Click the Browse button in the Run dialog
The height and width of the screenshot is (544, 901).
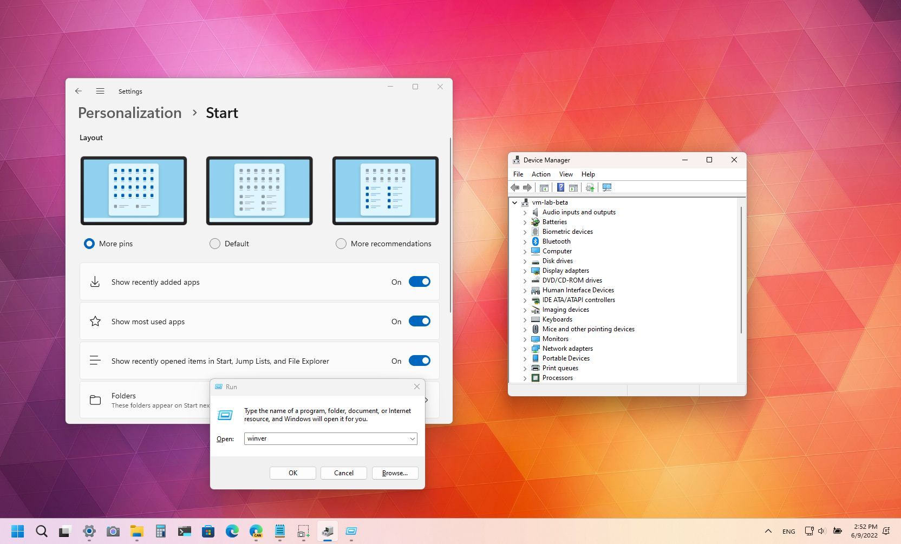tap(395, 473)
